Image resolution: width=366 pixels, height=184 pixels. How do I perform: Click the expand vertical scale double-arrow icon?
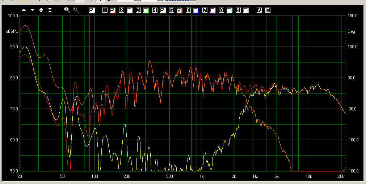(x=41, y=10)
